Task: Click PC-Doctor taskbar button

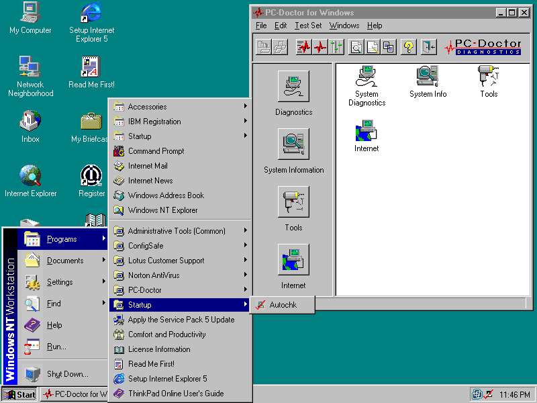Action: 74,394
